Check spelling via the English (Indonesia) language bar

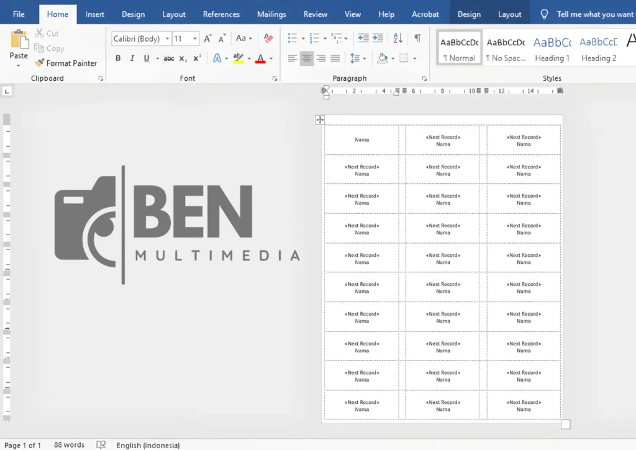click(x=148, y=444)
